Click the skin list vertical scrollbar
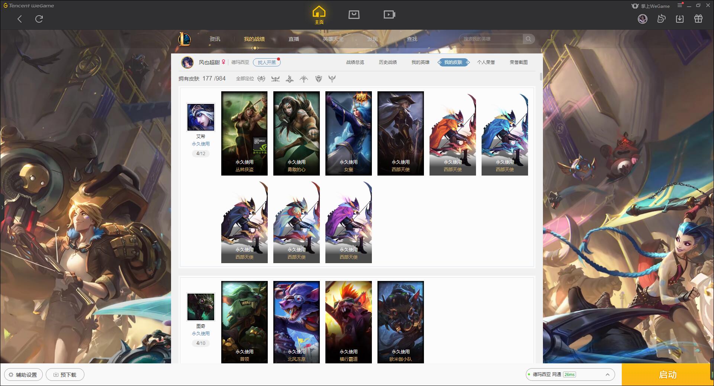This screenshot has height=386, width=714. 541,76
